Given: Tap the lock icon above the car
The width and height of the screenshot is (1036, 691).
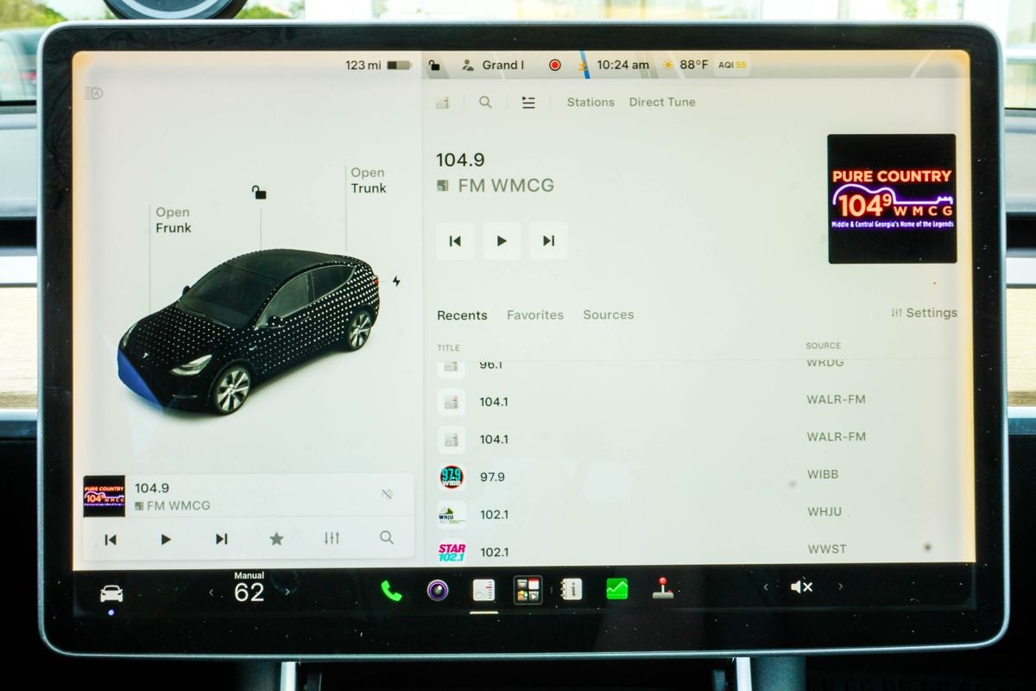Looking at the screenshot, I should pos(259,192).
